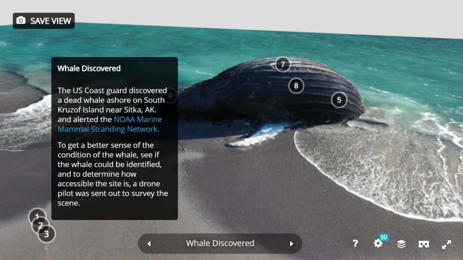Click the Save View camera button
The height and width of the screenshot is (260, 463).
pos(44,21)
